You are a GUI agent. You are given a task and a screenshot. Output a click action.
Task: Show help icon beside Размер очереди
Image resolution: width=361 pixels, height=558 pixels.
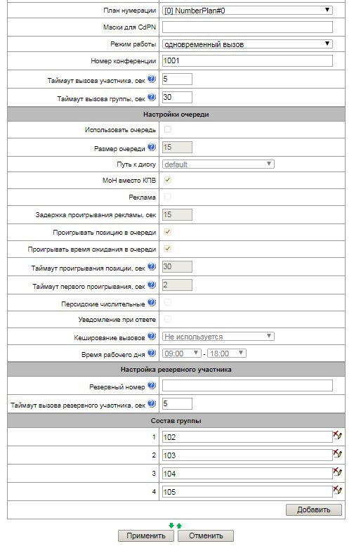click(152, 147)
